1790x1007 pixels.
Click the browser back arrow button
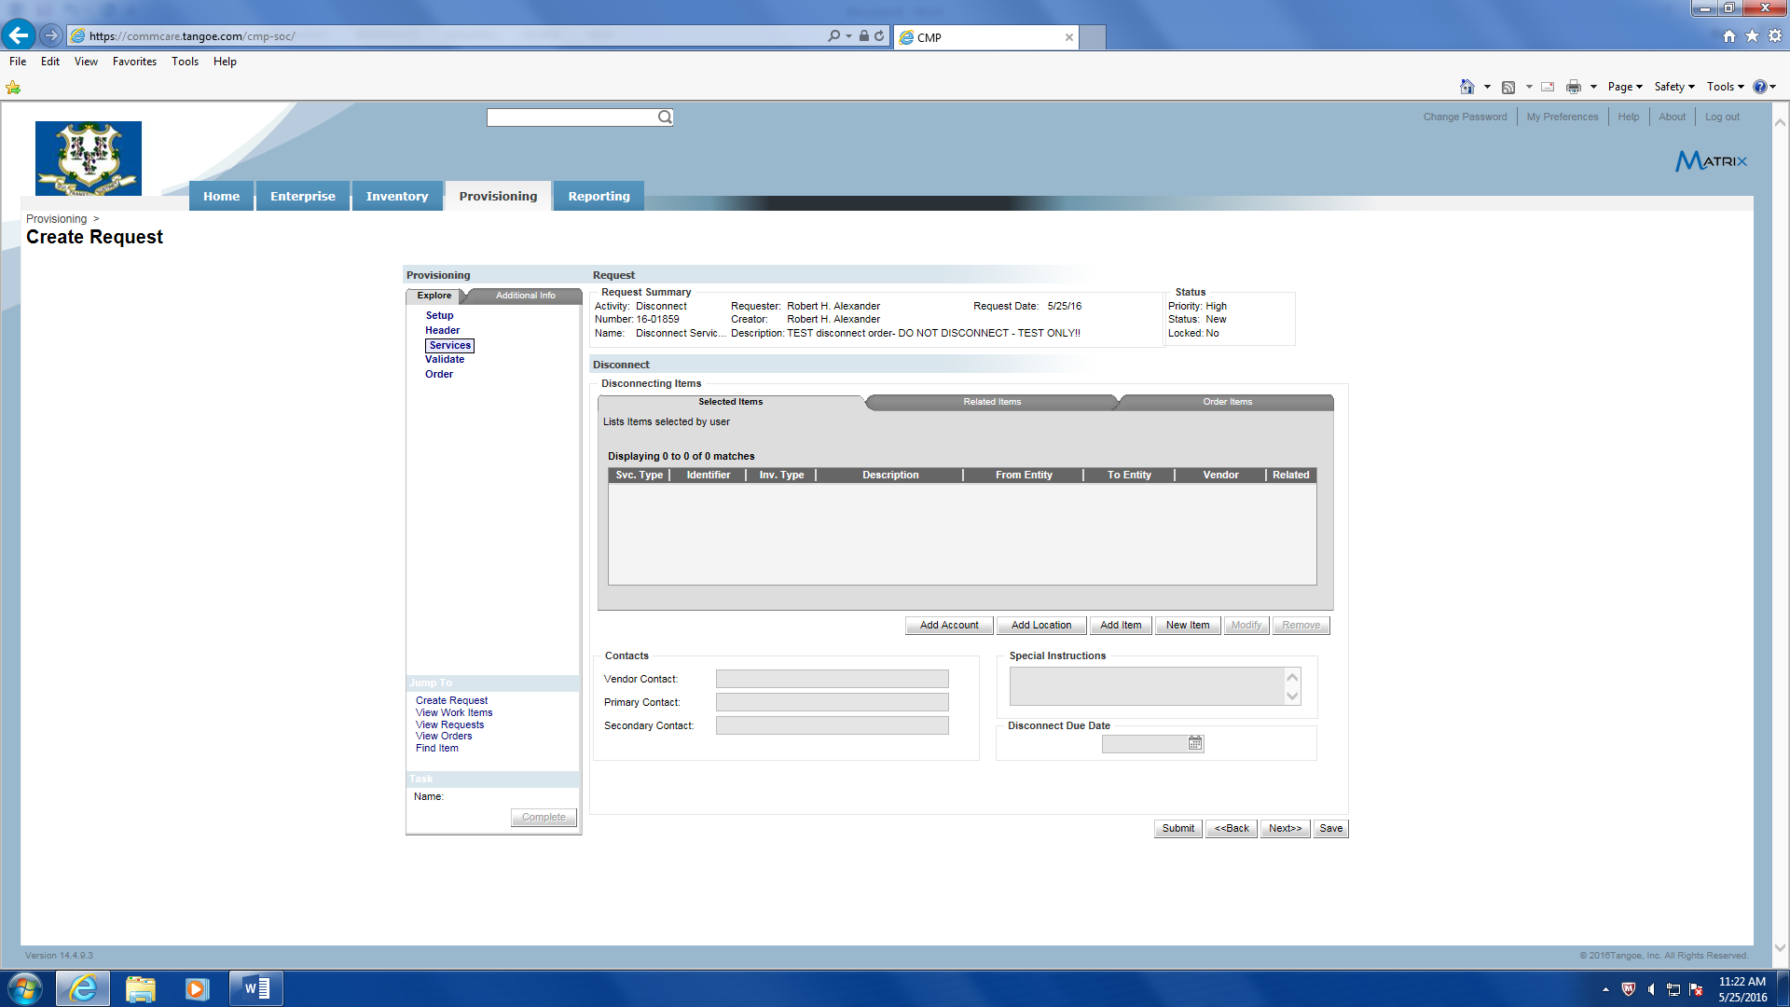pos(18,35)
